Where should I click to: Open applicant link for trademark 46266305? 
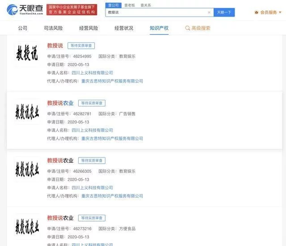click(x=93, y=188)
